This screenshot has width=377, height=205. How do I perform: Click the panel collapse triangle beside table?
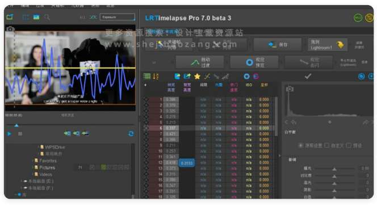click(279, 156)
